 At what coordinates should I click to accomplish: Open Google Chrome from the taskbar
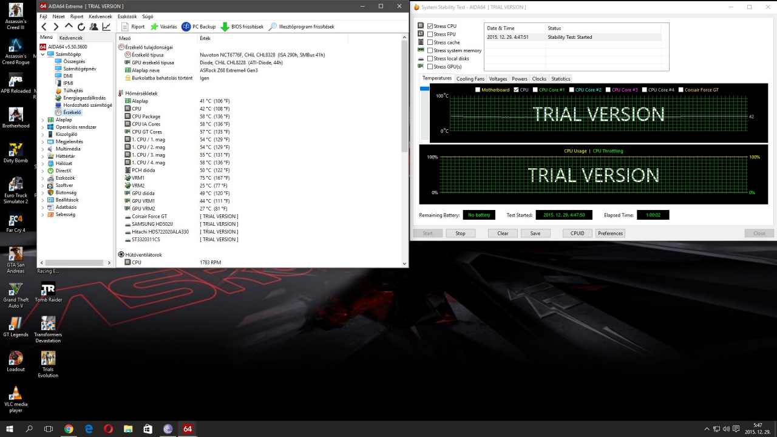(x=69, y=429)
